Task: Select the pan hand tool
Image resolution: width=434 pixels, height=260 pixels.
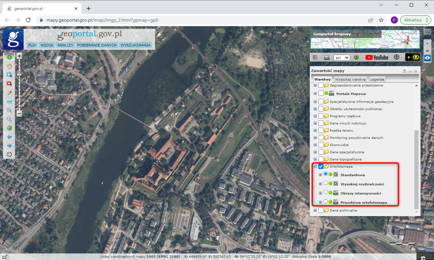Action: pos(9,66)
